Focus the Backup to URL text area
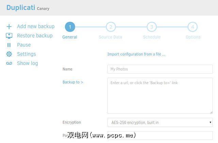This screenshot has height=143, width=218. tap(160, 96)
